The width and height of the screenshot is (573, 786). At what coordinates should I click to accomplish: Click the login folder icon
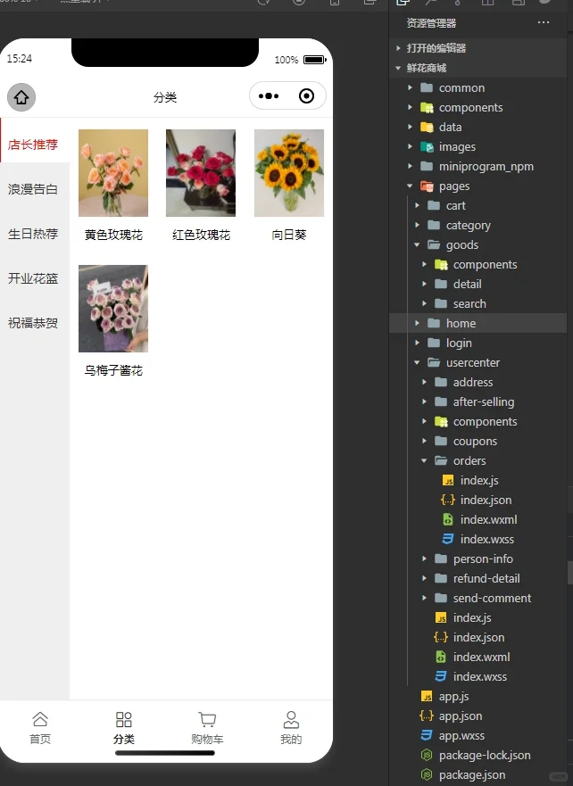pyautogui.click(x=434, y=343)
